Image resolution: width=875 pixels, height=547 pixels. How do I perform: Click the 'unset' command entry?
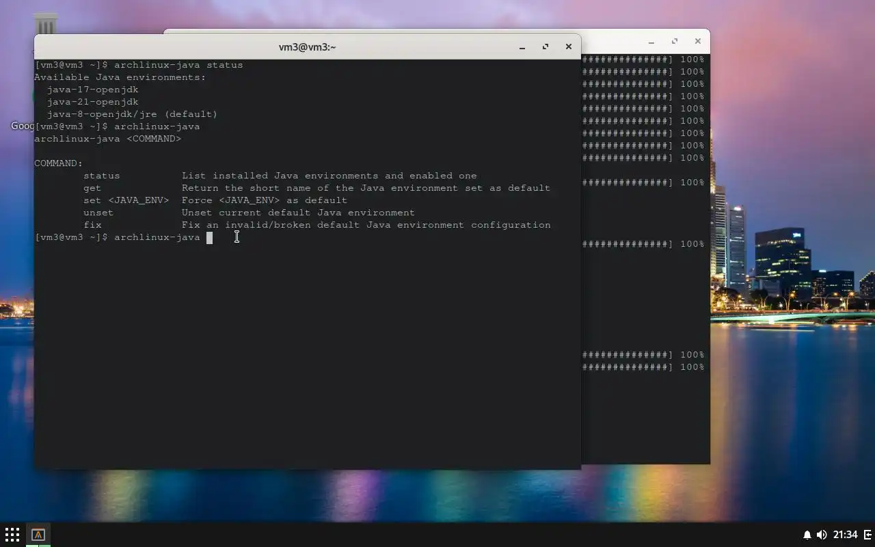coord(98,213)
